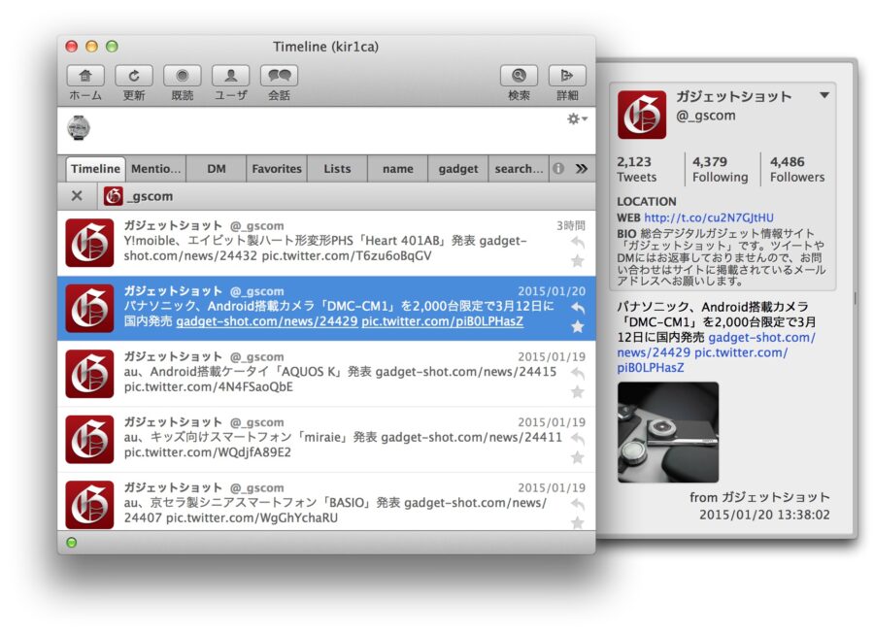Select the miraie tweet row

click(x=326, y=440)
